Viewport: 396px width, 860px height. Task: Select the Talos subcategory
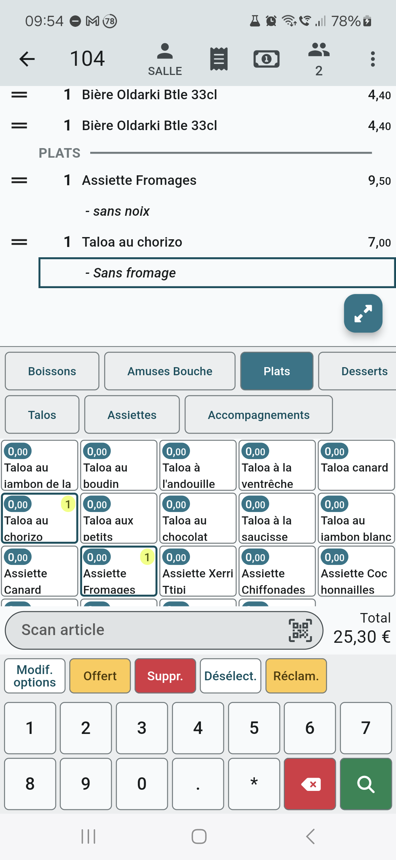point(42,415)
